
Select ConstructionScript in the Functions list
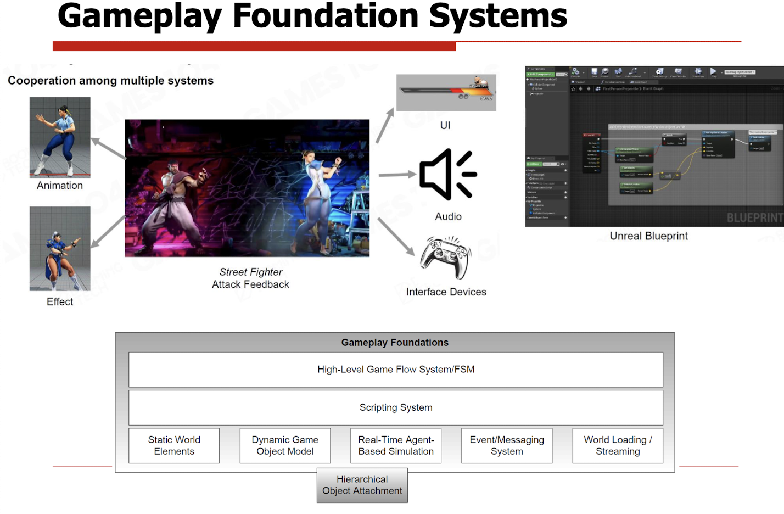pyautogui.click(x=541, y=188)
